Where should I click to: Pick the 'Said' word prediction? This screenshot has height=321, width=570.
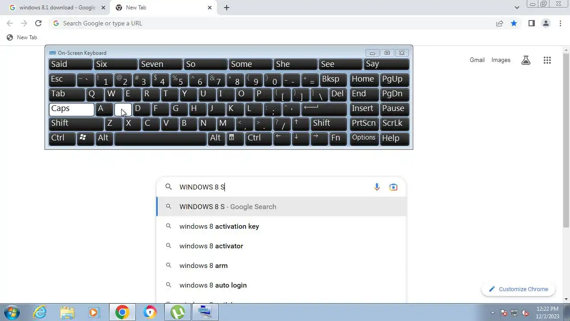(70, 65)
